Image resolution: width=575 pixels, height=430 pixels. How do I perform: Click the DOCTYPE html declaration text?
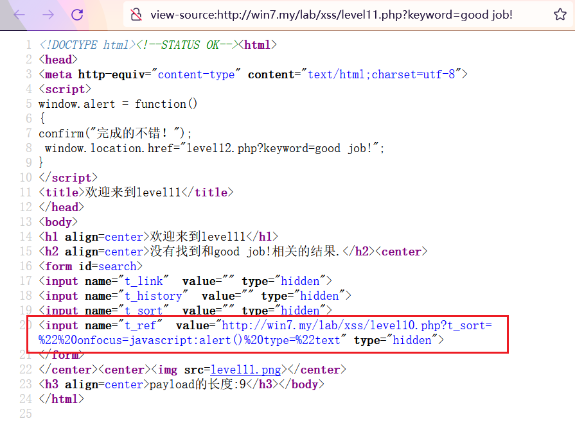pos(87,45)
